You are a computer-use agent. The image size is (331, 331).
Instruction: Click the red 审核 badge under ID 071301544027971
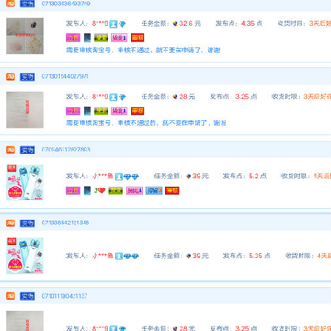point(138,111)
